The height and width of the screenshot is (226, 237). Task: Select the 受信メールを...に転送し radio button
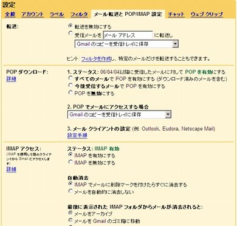70,33
